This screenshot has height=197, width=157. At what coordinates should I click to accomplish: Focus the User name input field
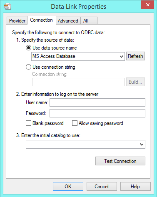point(97,102)
